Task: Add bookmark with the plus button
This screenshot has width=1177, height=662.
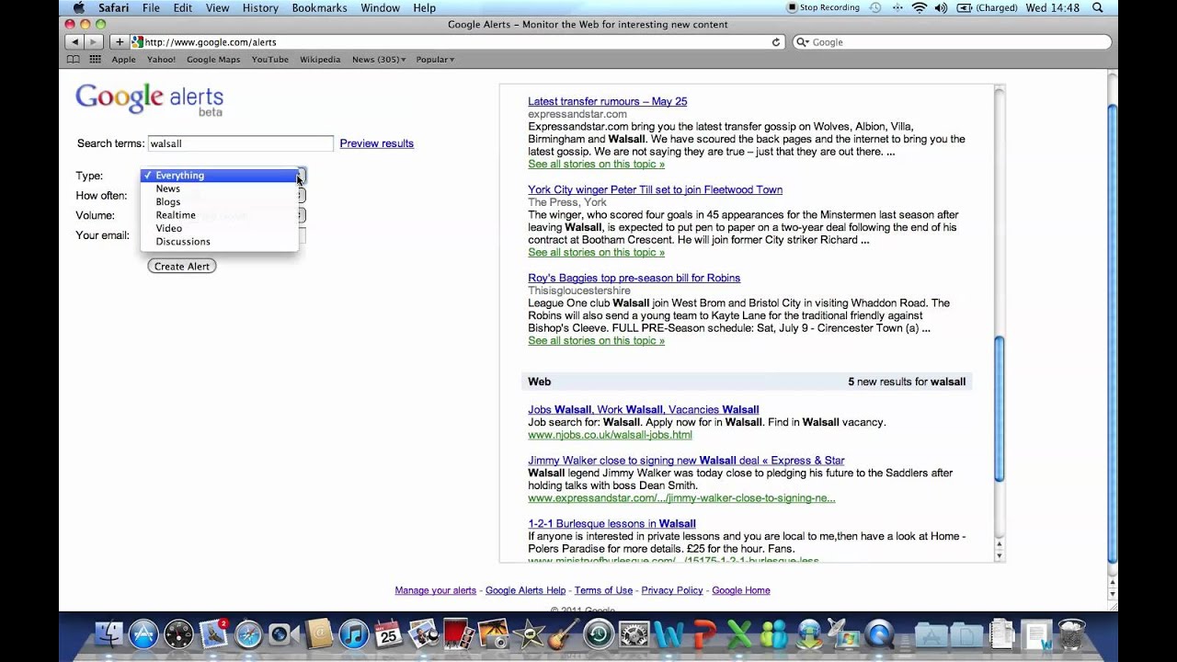Action: coord(119,42)
